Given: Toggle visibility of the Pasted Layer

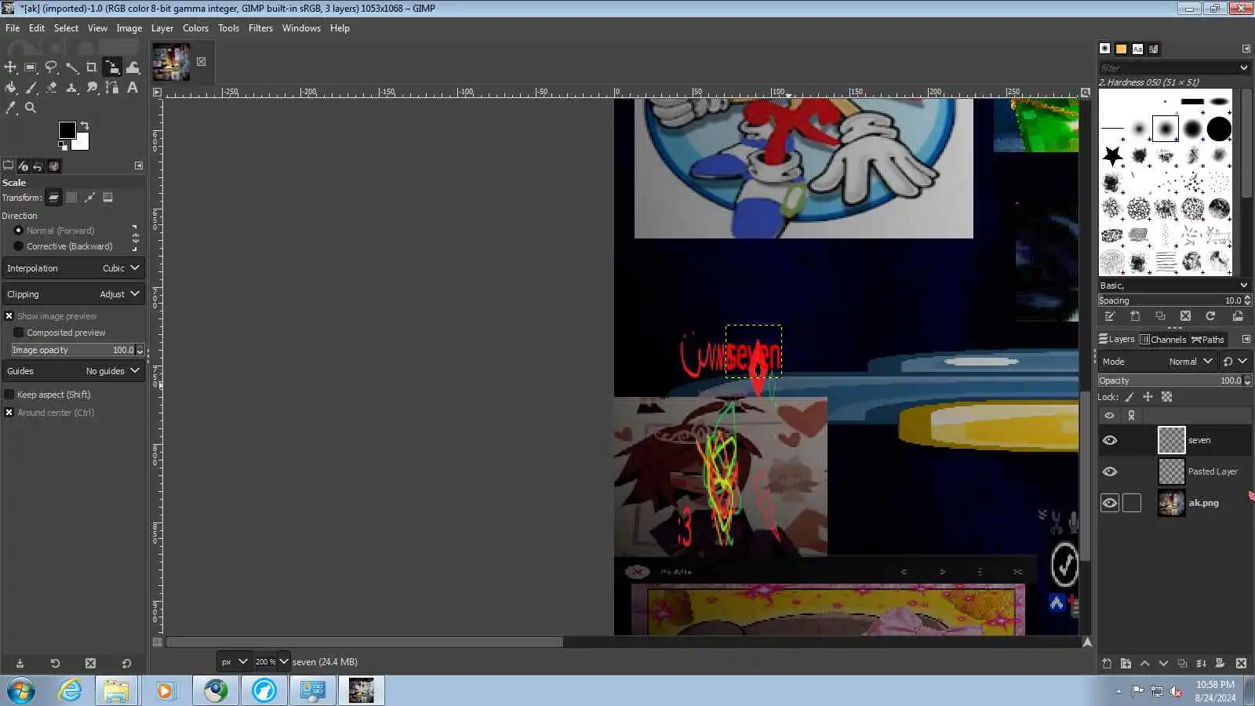Looking at the screenshot, I should coord(1109,472).
